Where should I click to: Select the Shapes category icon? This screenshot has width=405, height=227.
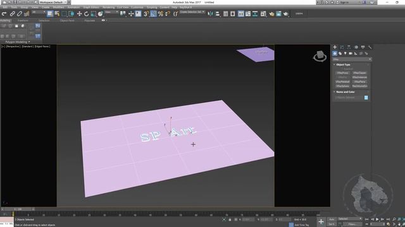pos(340,54)
